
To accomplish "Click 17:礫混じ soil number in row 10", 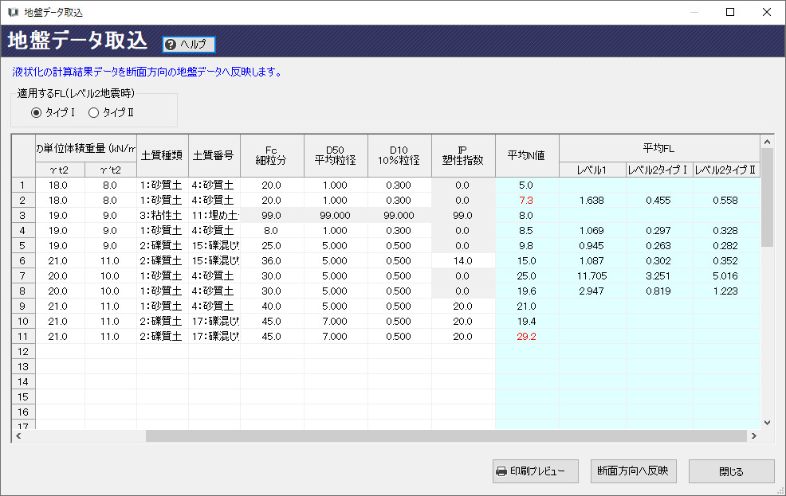I will pyautogui.click(x=214, y=322).
